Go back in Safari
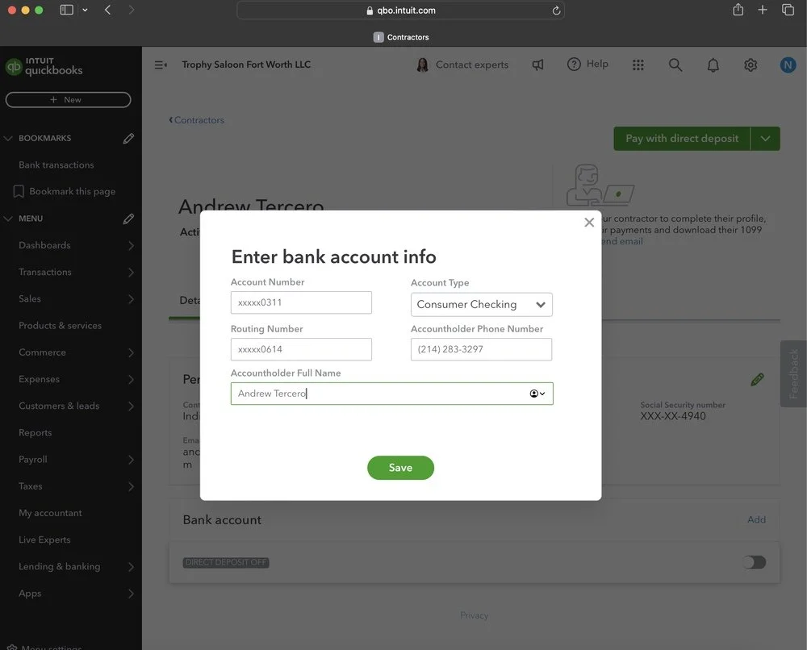Viewport: 807px width, 650px height. click(x=107, y=10)
